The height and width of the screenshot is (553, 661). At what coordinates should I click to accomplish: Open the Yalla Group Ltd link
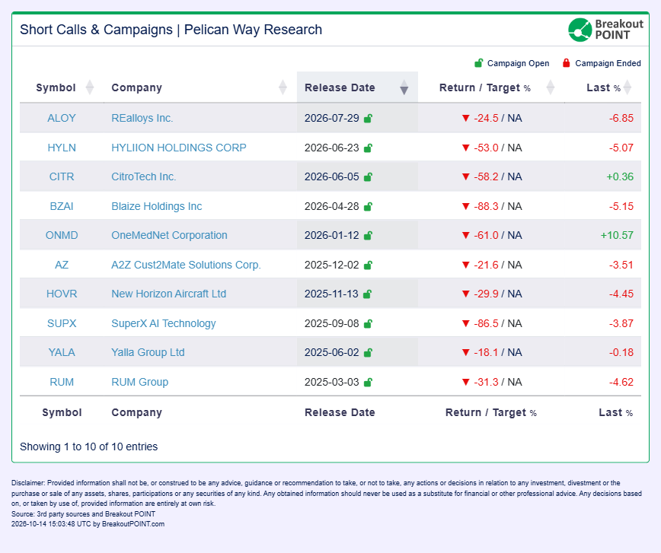(x=148, y=352)
